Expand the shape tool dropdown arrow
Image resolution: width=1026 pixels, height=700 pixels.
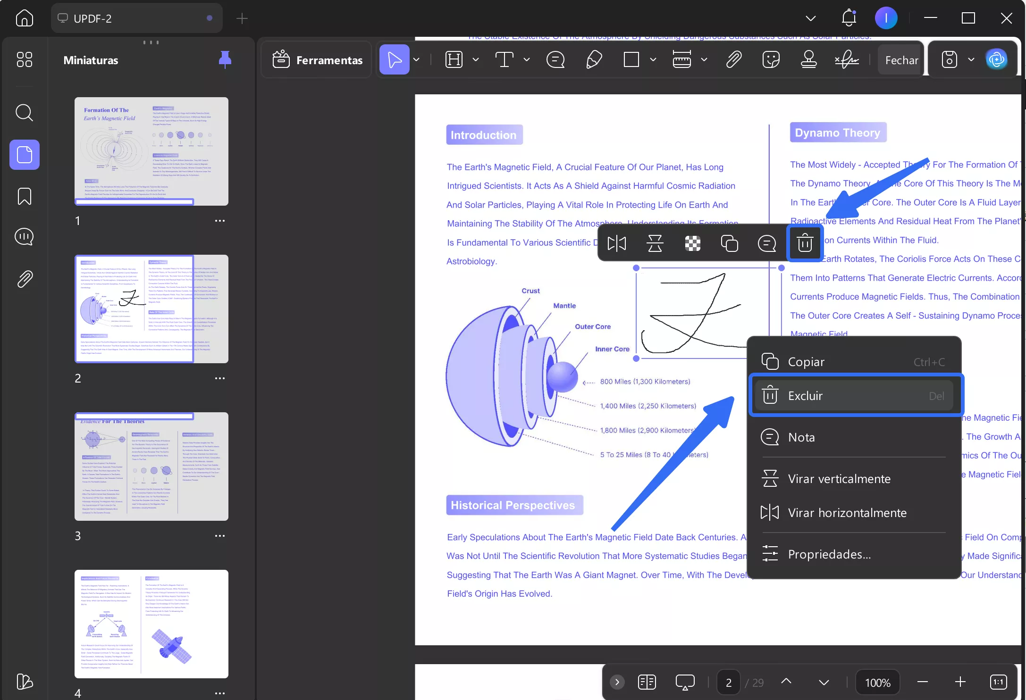(x=653, y=59)
